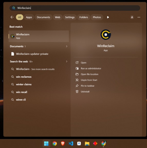
Task: Click the search magnifier icon in search bar
Action: click(x=14, y=8)
